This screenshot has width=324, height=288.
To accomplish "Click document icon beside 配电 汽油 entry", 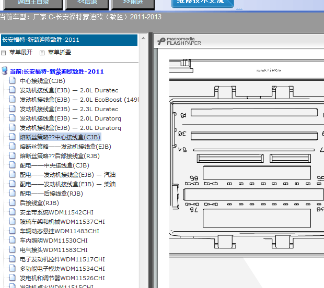I will [13, 174].
